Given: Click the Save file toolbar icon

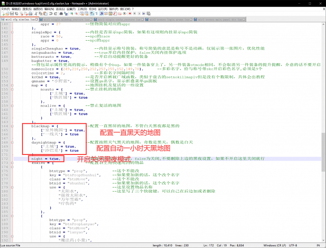Looking at the screenshot, I should [x=12, y=13].
